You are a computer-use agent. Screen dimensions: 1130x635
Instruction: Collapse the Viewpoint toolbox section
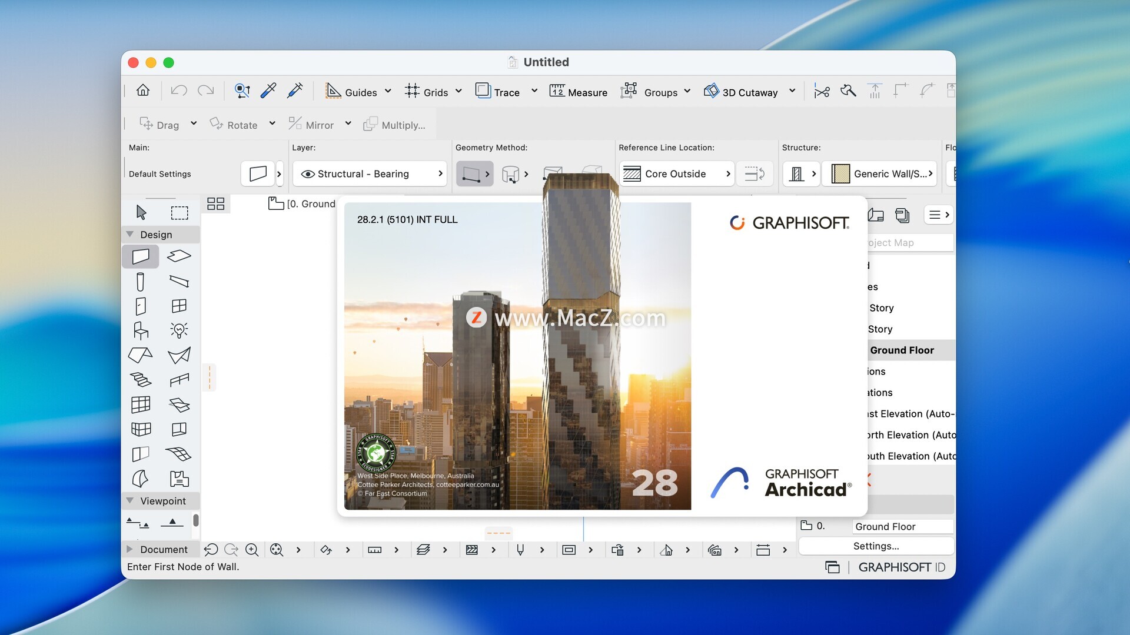130,500
